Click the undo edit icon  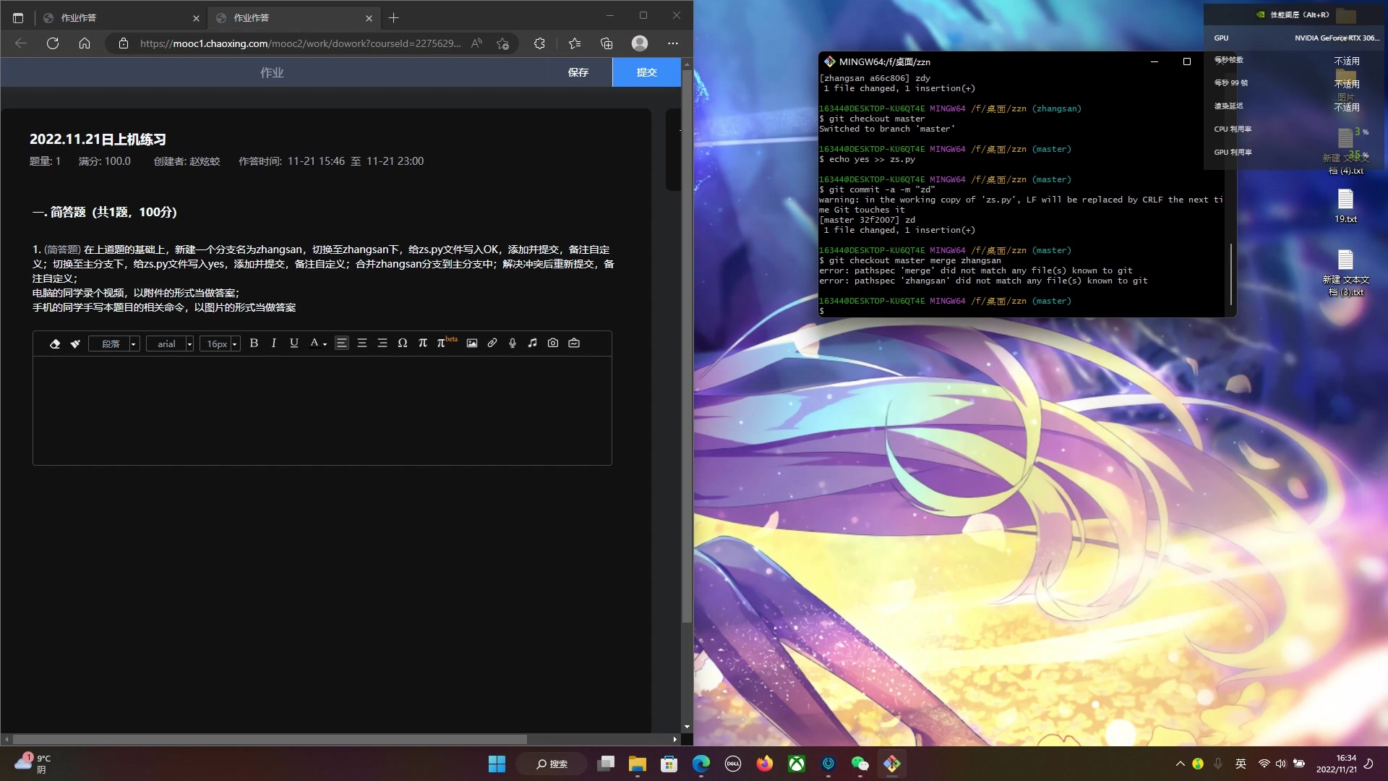54,343
